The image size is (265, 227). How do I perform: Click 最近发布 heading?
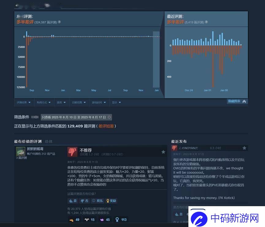pyautogui.click(x=179, y=142)
